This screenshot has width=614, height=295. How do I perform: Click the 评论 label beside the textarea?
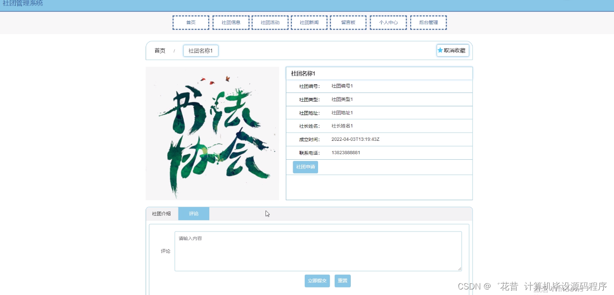click(x=165, y=251)
